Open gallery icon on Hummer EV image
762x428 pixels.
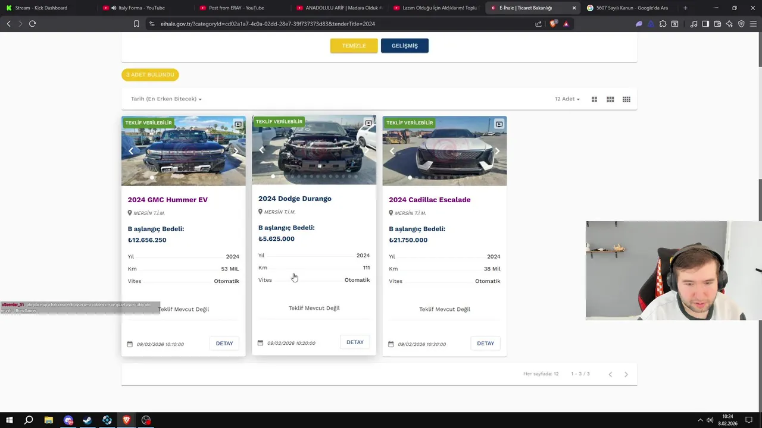click(x=238, y=124)
